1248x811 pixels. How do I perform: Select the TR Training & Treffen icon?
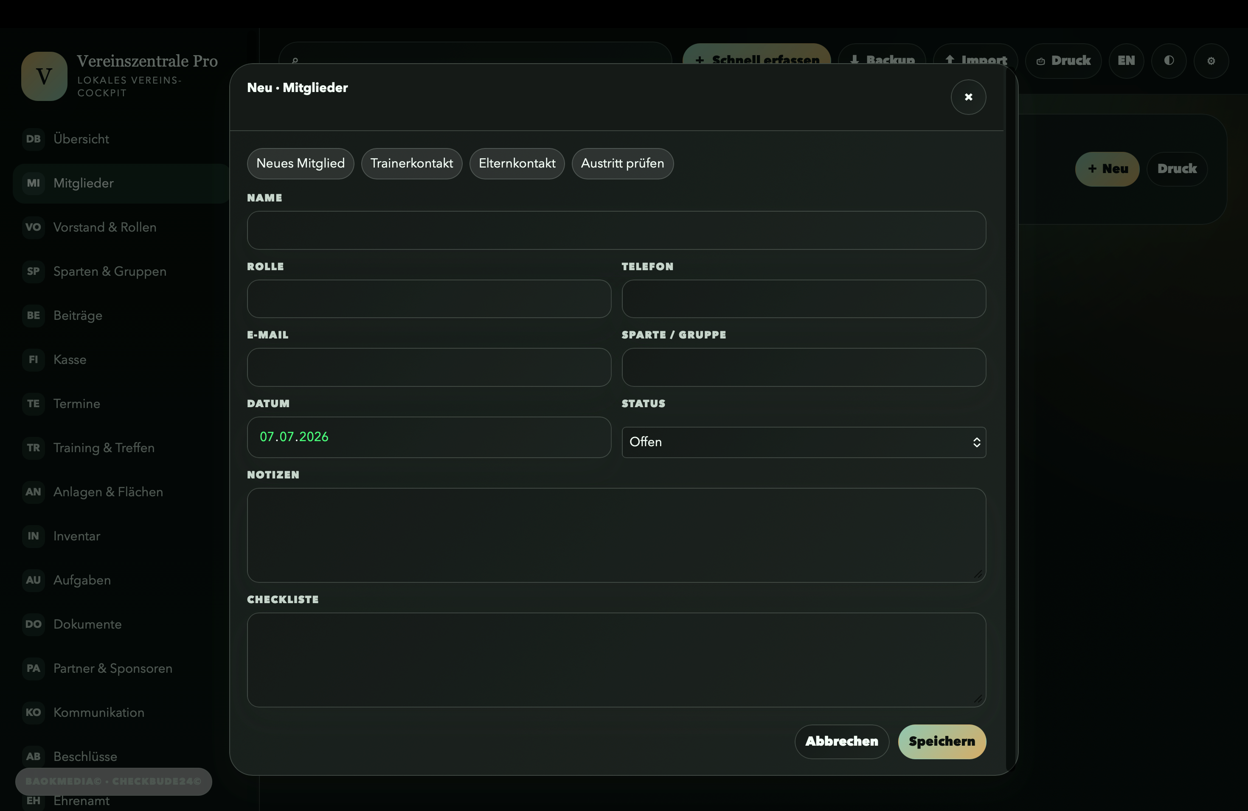(x=33, y=447)
